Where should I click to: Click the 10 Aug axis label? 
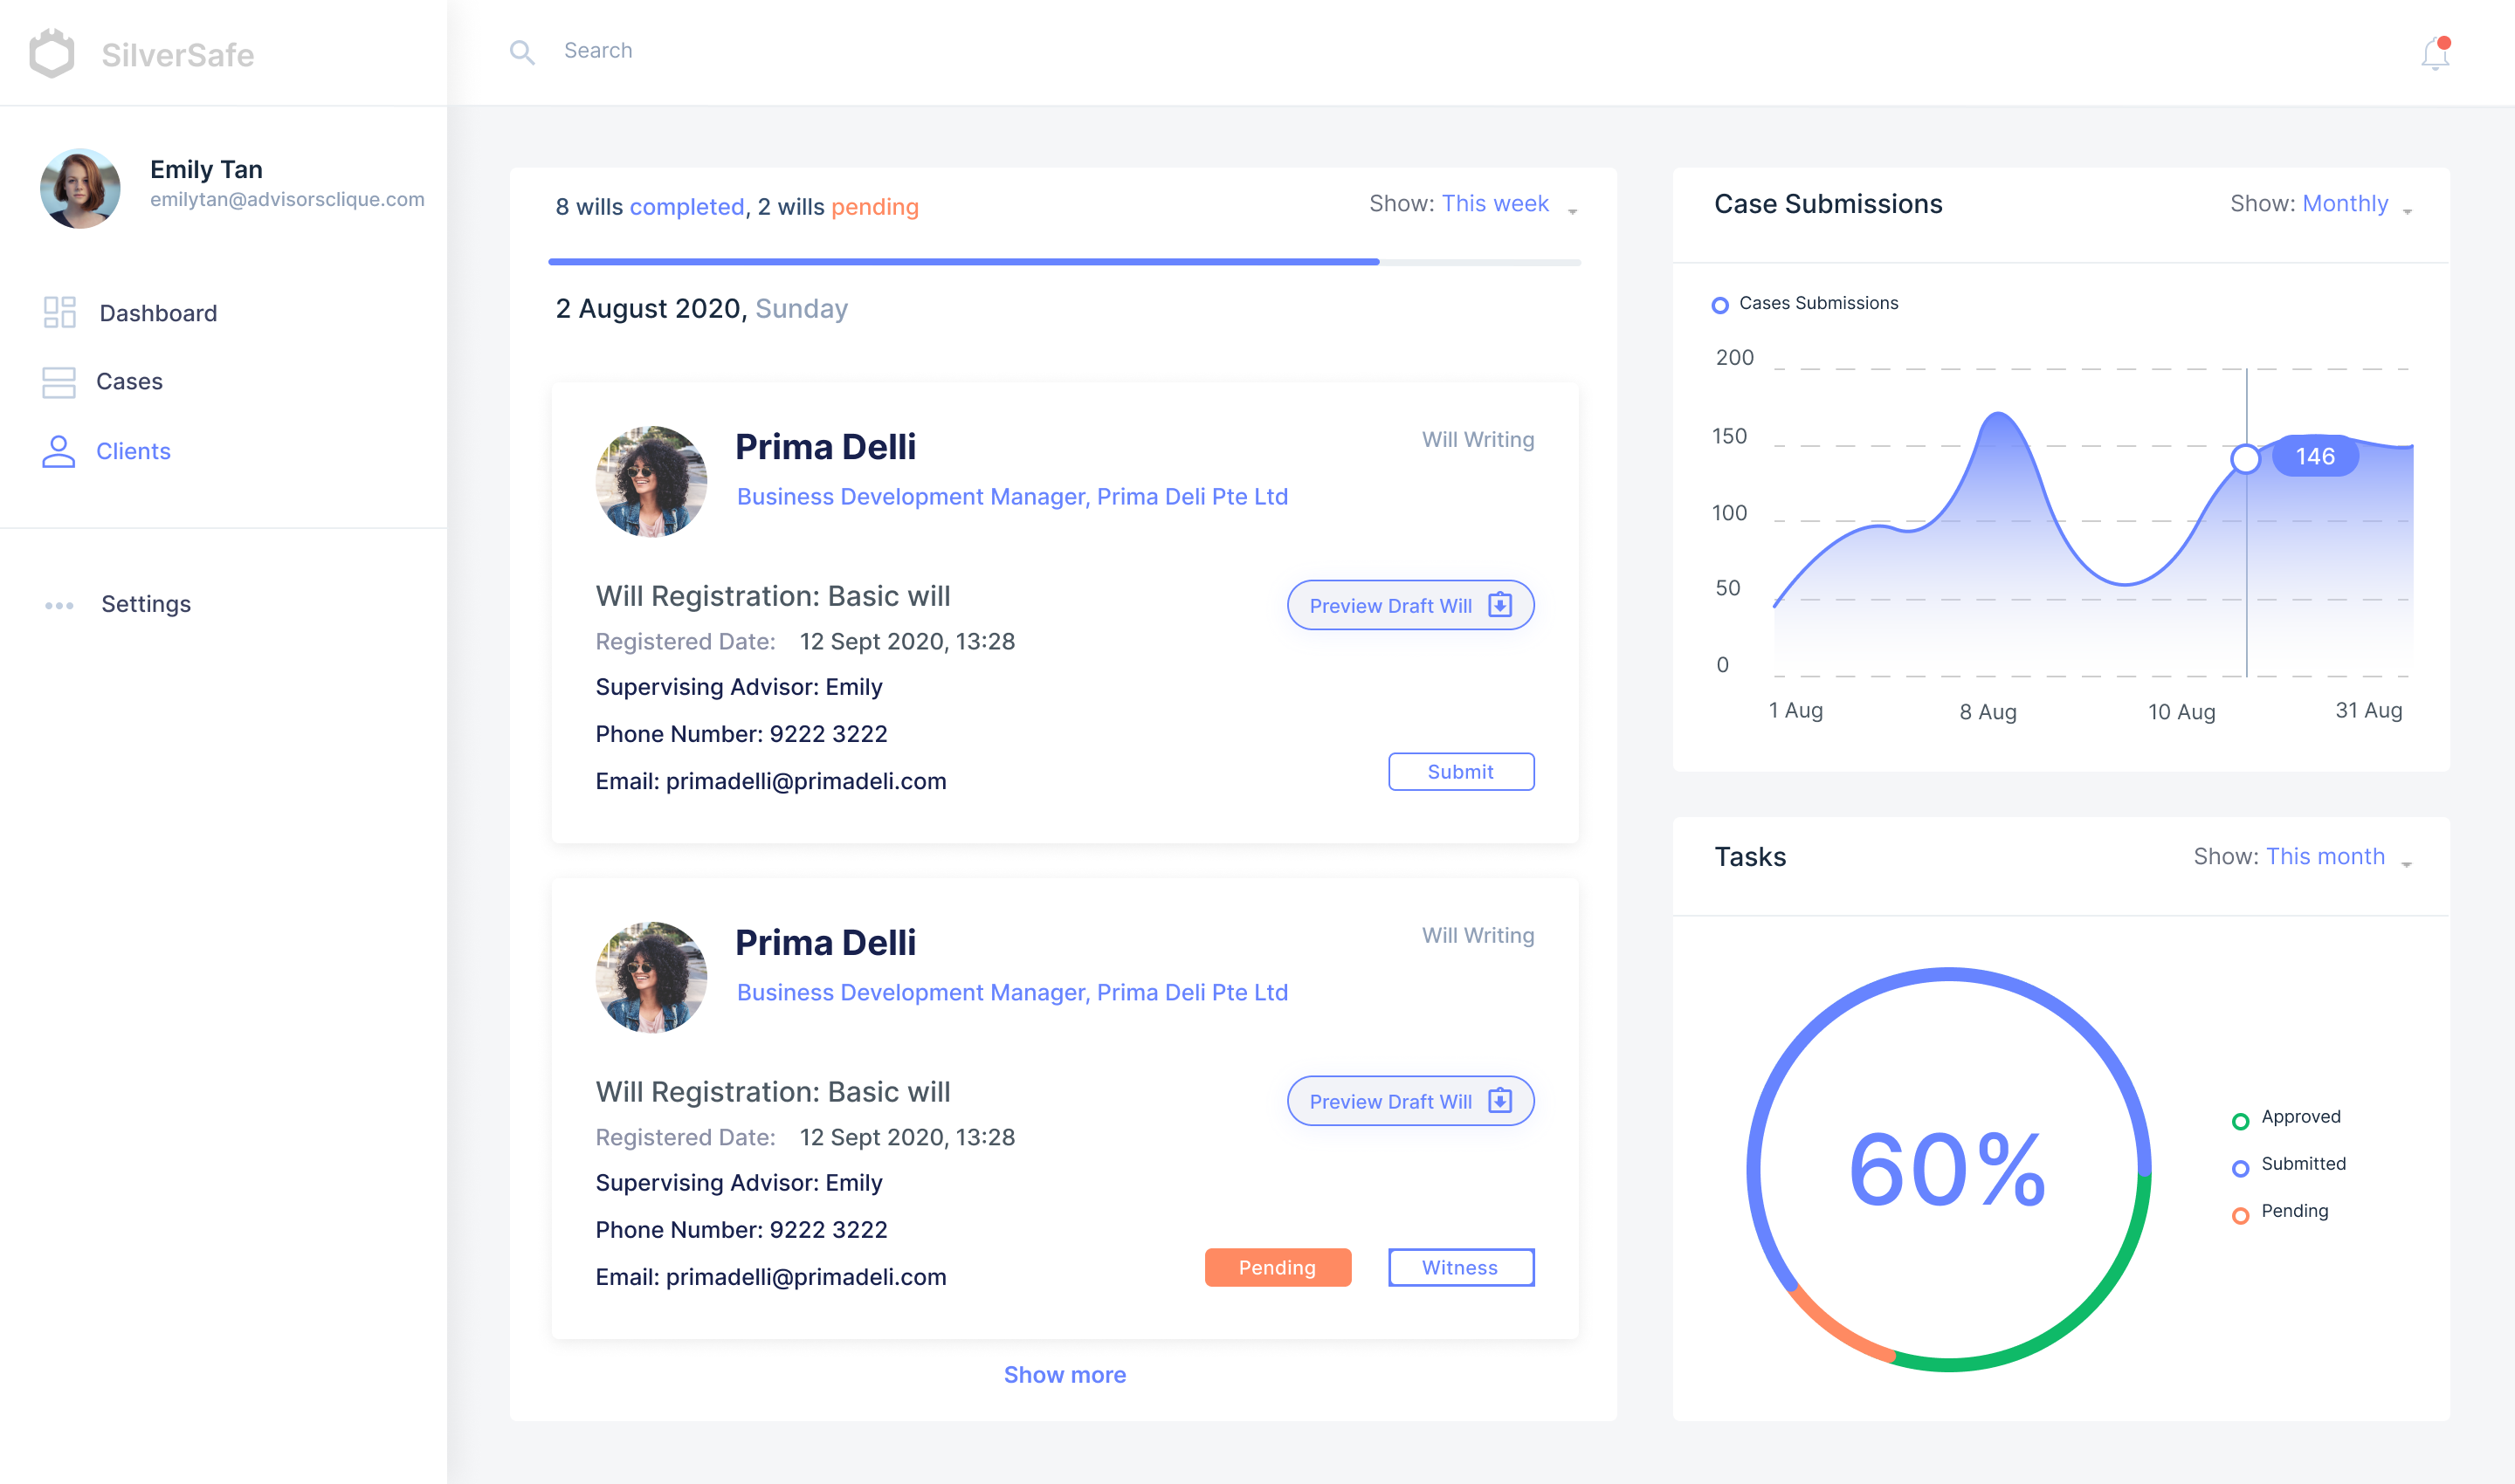2182,712
